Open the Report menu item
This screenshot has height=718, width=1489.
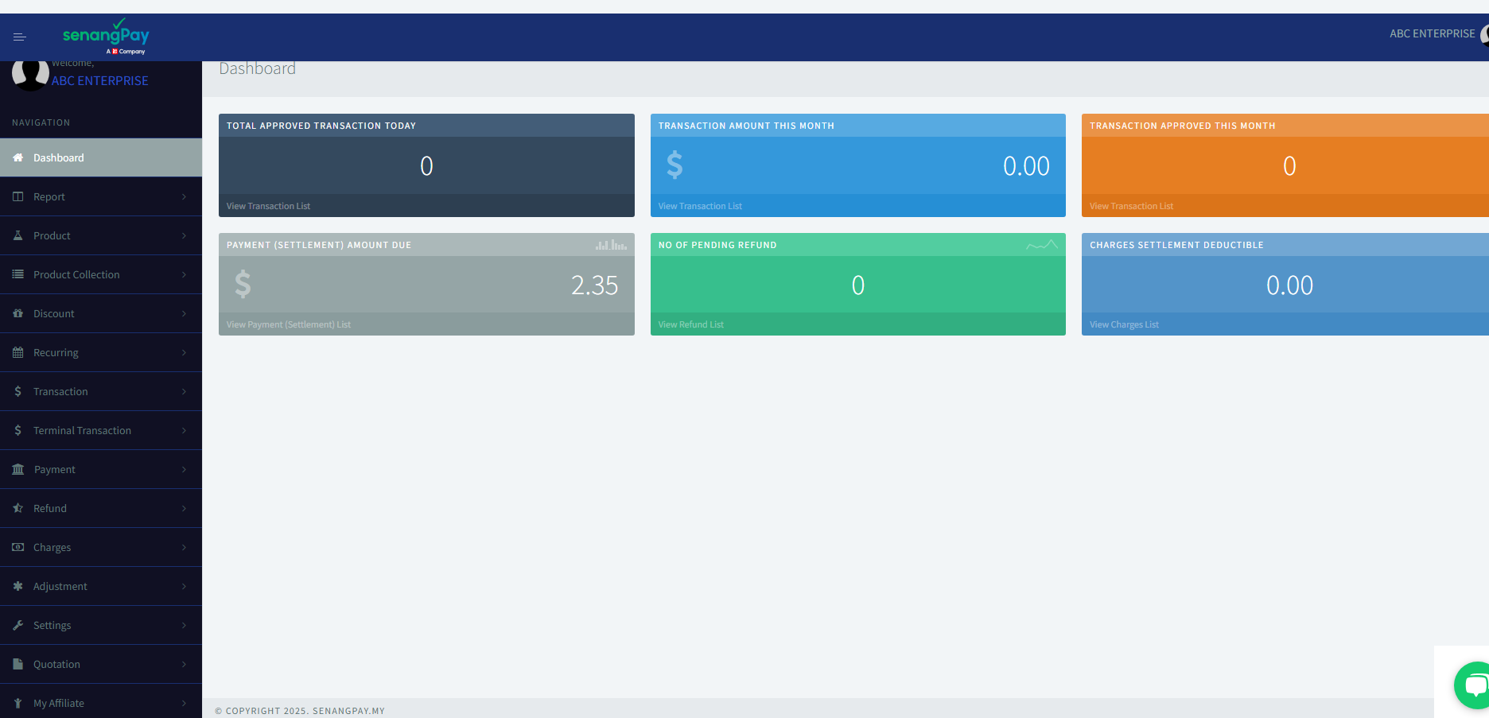(101, 196)
